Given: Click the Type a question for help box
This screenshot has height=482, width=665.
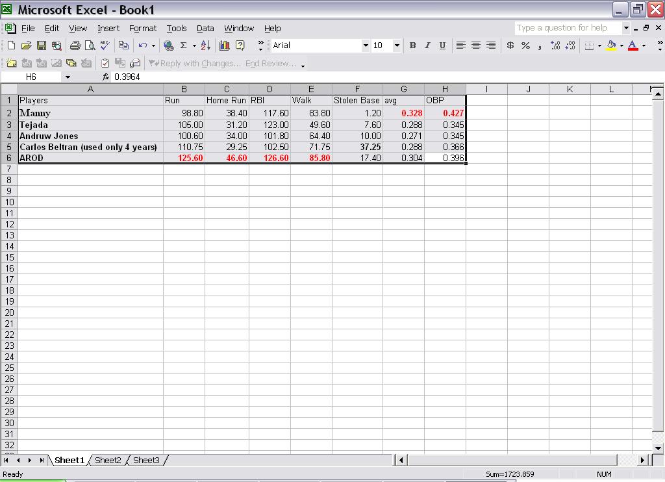Looking at the screenshot, I should tap(568, 28).
